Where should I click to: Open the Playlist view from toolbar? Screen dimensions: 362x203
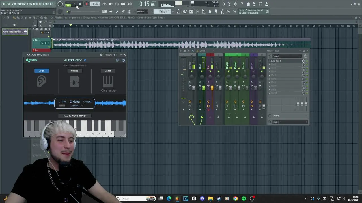(179, 12)
